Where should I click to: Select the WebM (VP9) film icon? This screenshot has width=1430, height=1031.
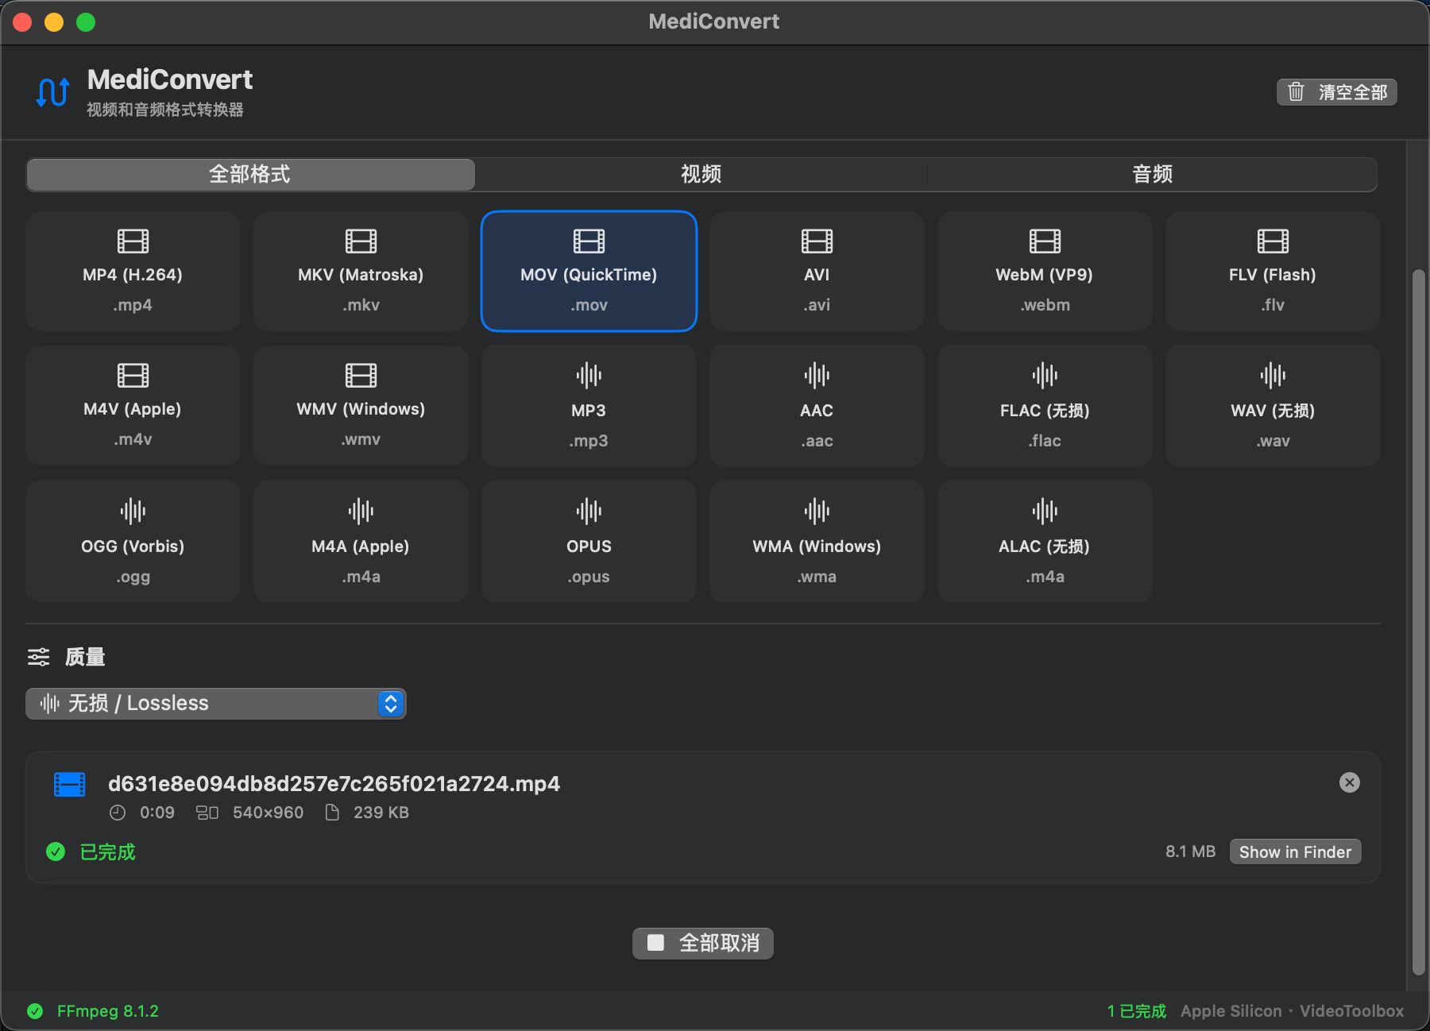(1045, 241)
